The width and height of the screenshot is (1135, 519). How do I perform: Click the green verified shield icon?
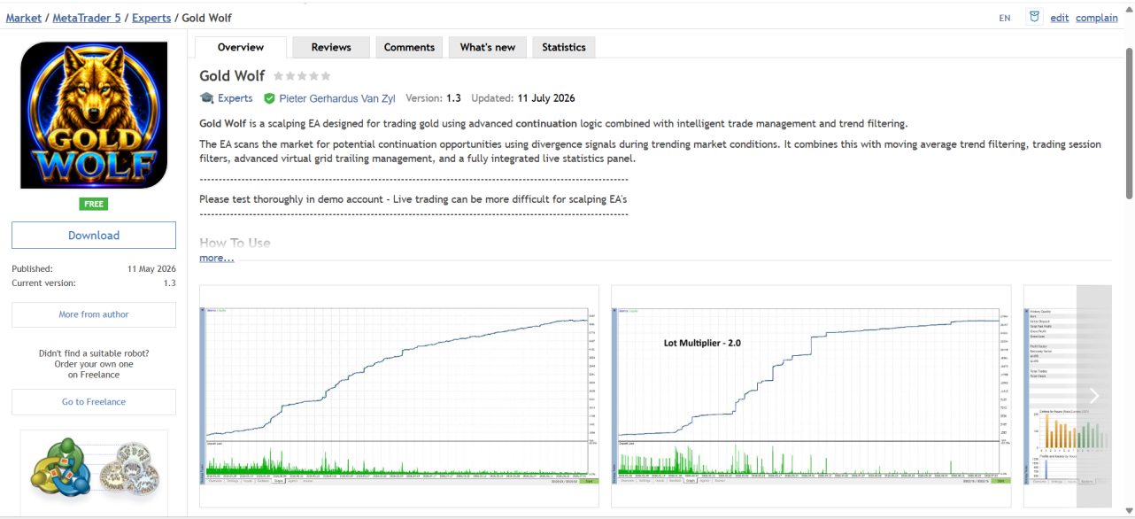pyautogui.click(x=269, y=98)
